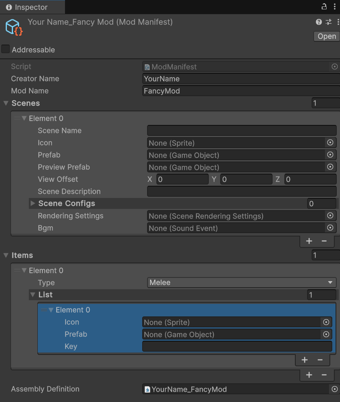This screenshot has width=340, height=402.
Task: Open the object picker for the Prefab field
Action: 330,155
